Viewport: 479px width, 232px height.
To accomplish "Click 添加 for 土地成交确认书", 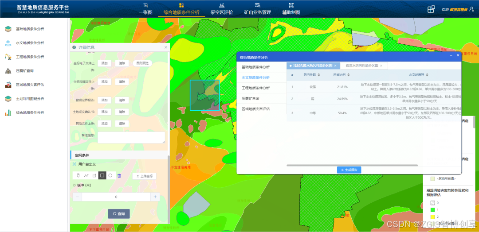I will pyautogui.click(x=105, y=112).
